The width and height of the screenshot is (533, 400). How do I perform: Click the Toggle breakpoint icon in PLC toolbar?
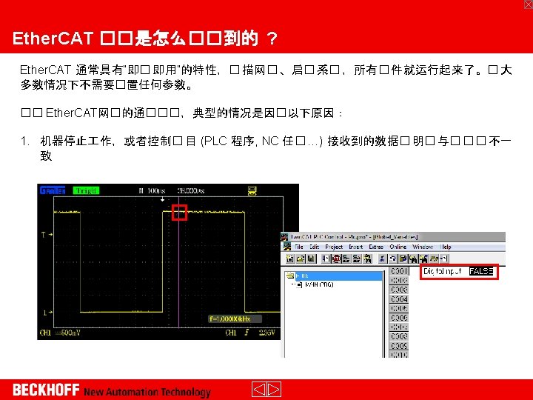tap(367, 259)
